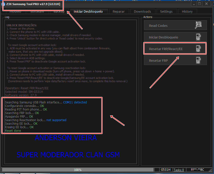Click phone icon on Iniciar Desbloqueio button
The width and height of the screenshot is (214, 174).
[198, 37]
